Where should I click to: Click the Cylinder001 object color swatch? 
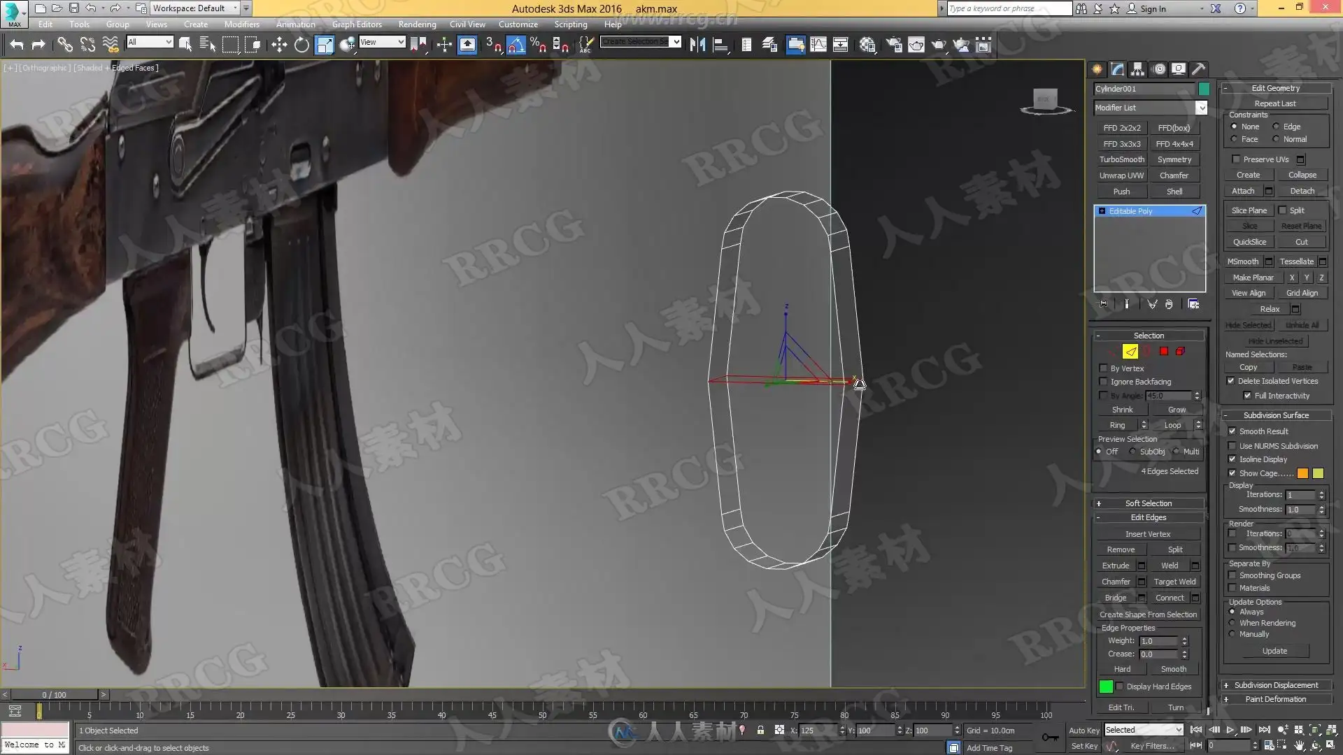1204,89
